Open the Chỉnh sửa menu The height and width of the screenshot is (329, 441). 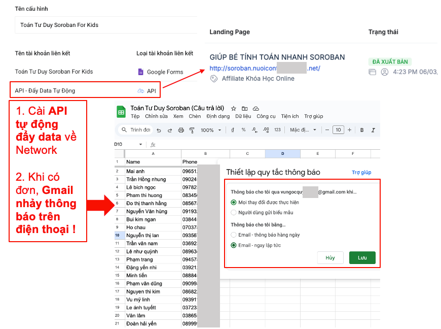pyautogui.click(x=156, y=116)
